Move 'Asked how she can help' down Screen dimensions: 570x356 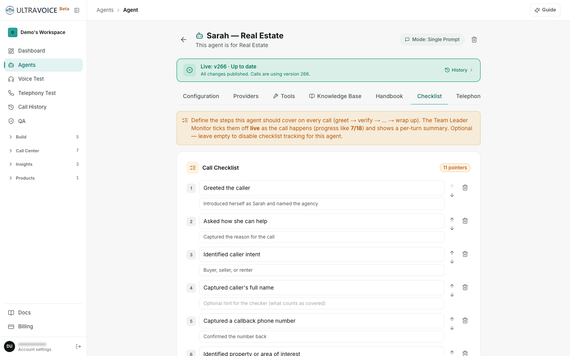pos(452,228)
